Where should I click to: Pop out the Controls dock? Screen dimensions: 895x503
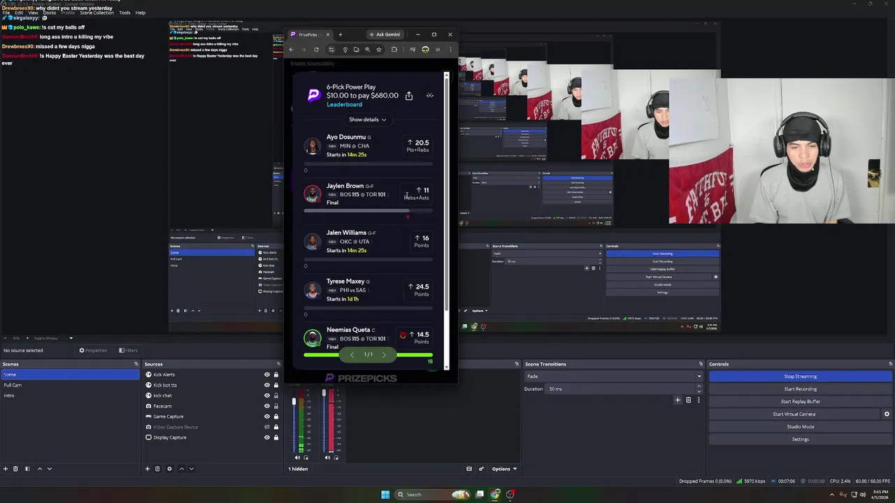point(890,364)
